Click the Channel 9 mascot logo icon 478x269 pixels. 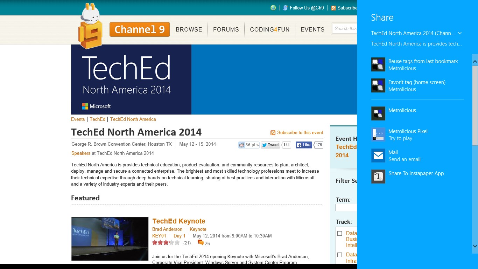point(90,25)
